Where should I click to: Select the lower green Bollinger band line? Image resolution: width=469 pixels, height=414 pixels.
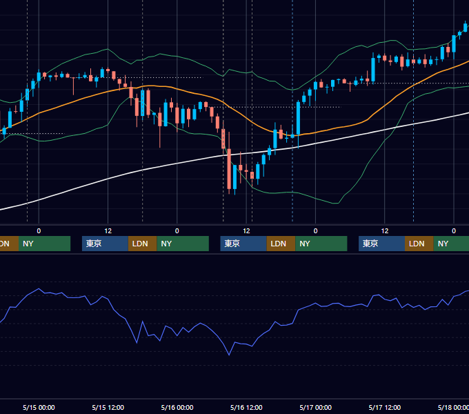tap(316, 198)
